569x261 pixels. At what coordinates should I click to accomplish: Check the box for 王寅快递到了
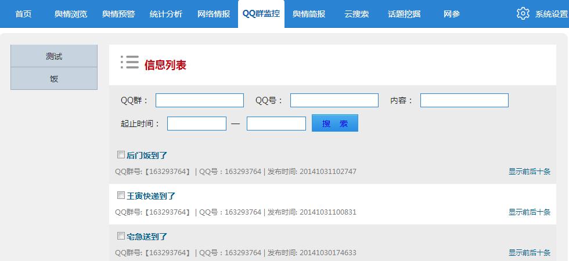121,195
